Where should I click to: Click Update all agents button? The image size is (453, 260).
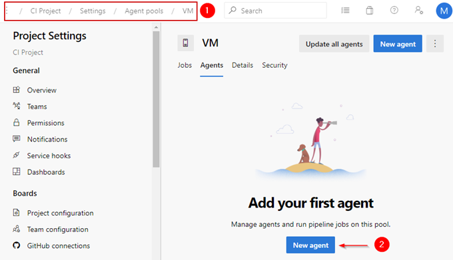pos(334,43)
